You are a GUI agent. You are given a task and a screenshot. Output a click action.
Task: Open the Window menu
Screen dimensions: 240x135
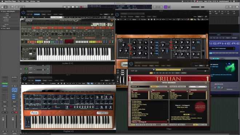point(33,1)
